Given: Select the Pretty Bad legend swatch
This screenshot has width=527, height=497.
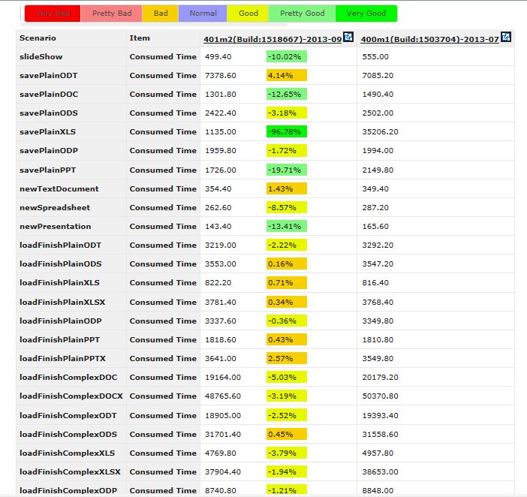Looking at the screenshot, I should pyautogui.click(x=111, y=14).
